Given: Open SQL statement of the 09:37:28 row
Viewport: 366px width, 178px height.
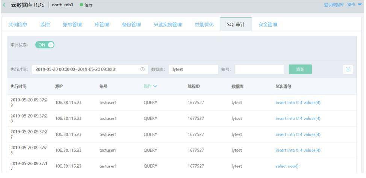Looking at the screenshot, I should (x=298, y=119).
